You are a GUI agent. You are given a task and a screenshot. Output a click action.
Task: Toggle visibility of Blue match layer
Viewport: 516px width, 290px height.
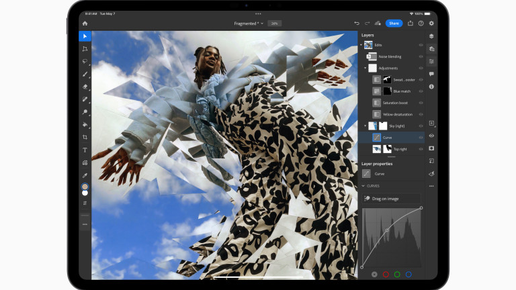click(x=421, y=91)
